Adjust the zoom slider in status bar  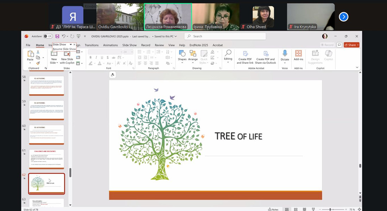coord(330,209)
